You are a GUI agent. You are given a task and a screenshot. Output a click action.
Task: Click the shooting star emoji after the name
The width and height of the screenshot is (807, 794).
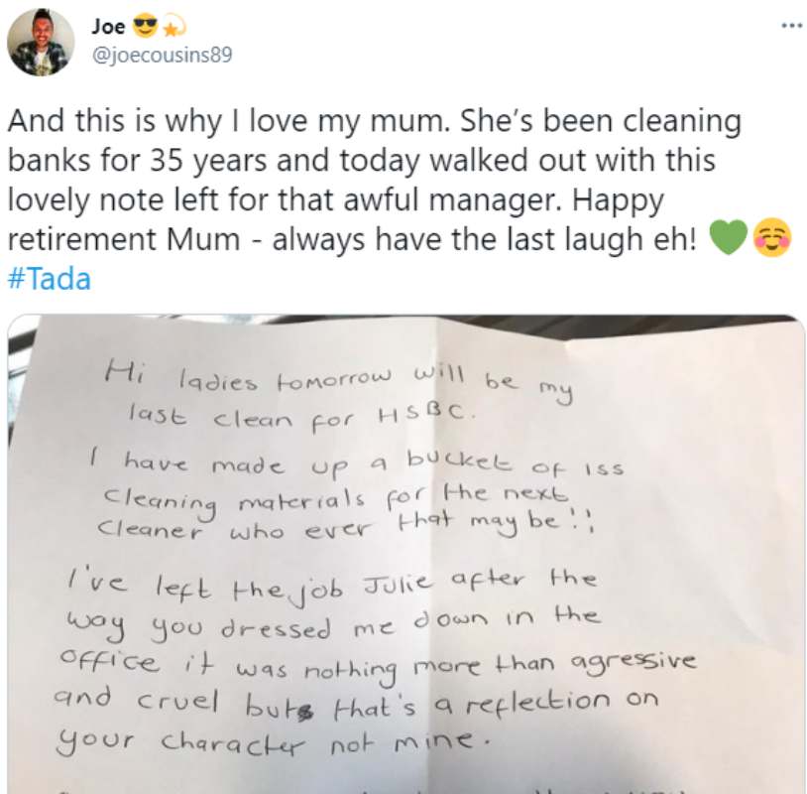[x=173, y=28]
